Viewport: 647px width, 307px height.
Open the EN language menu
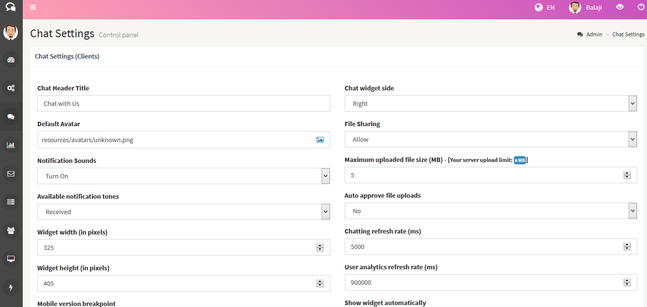point(544,7)
